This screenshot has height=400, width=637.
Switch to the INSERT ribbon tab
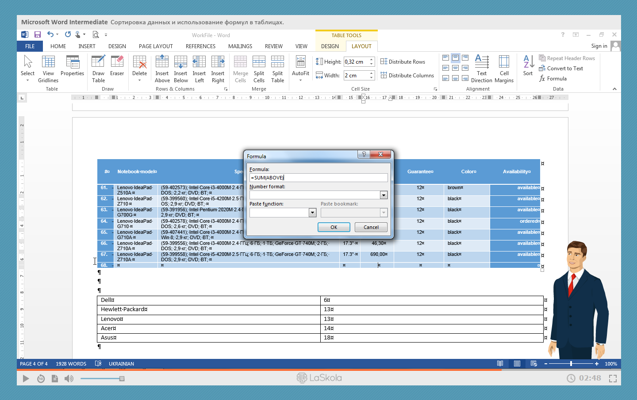[x=87, y=46]
